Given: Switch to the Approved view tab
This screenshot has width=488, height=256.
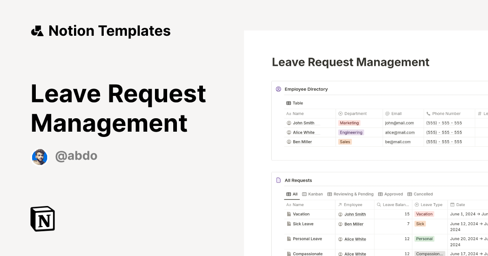Looking at the screenshot, I should [x=390, y=194].
